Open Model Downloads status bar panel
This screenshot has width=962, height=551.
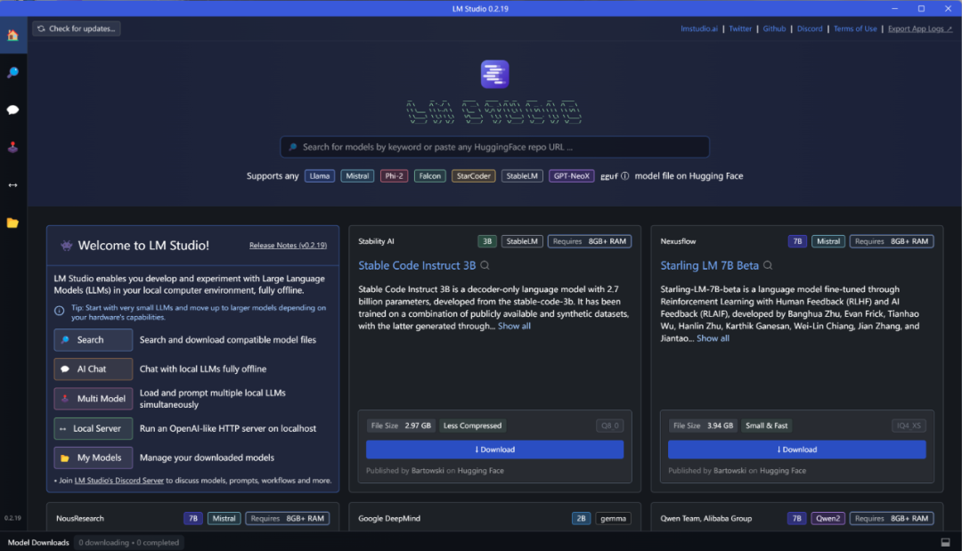(38, 542)
